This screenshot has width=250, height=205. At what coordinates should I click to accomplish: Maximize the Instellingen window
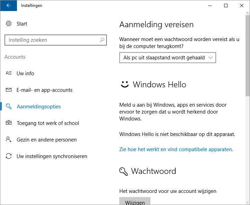226,6
